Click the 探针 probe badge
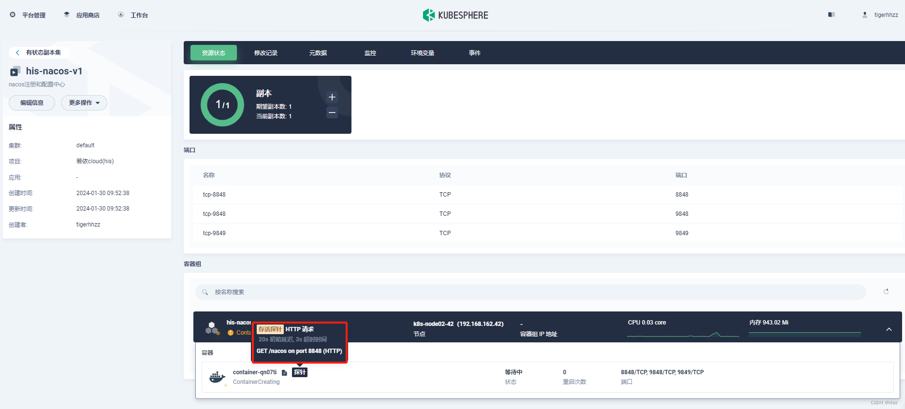 coord(300,372)
